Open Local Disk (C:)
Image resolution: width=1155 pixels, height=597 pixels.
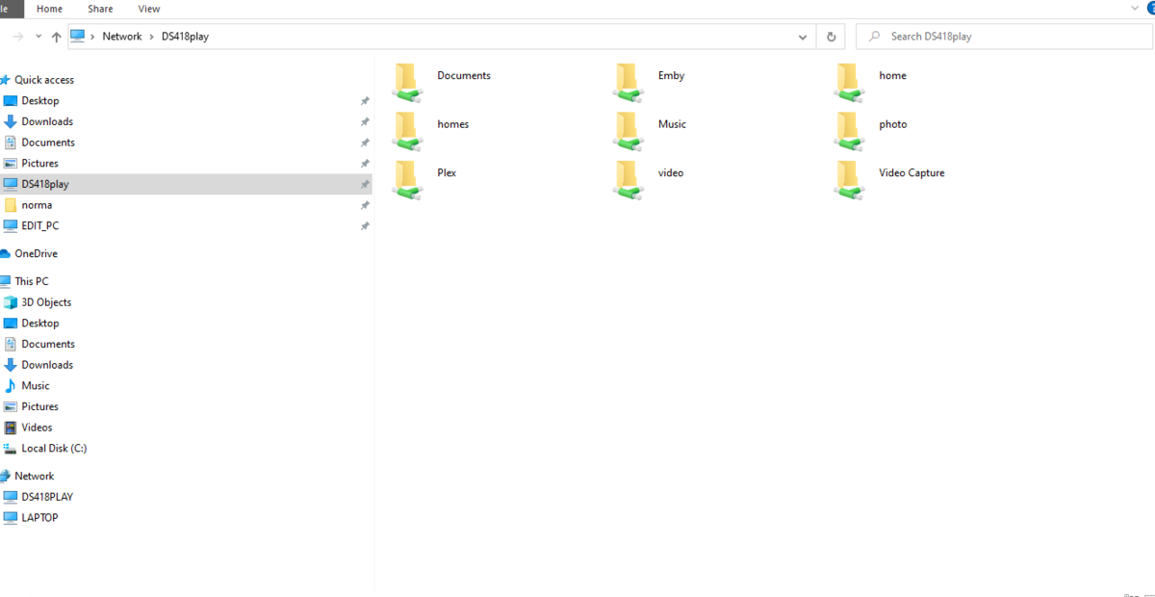point(53,448)
